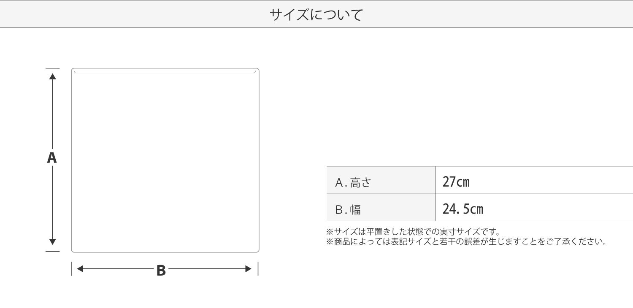Screen dimensions: 633x308
Task: Click the left end tick of dimension B
Action: (x=72, y=269)
